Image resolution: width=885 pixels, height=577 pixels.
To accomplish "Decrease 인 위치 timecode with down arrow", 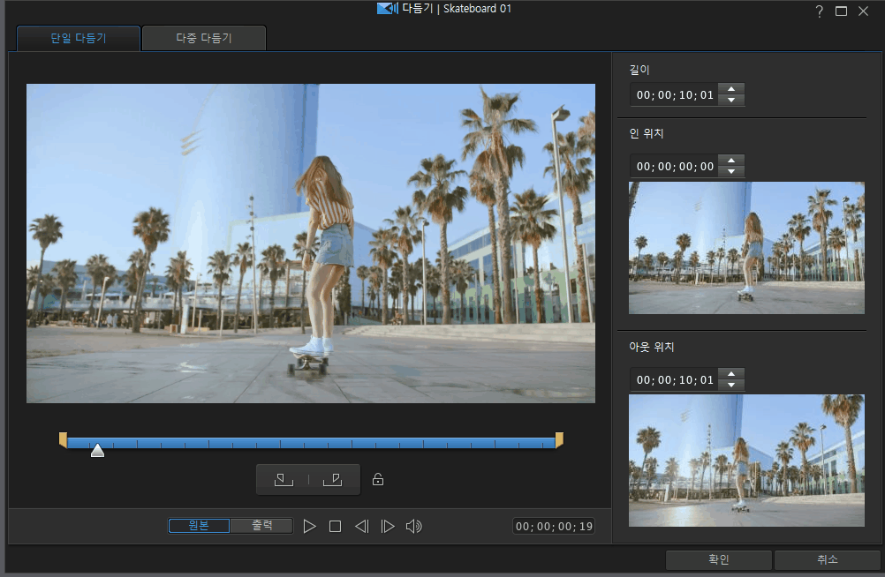I will pos(731,171).
